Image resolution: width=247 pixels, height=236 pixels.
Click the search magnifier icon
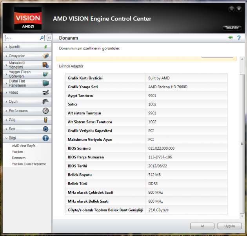coord(42,38)
